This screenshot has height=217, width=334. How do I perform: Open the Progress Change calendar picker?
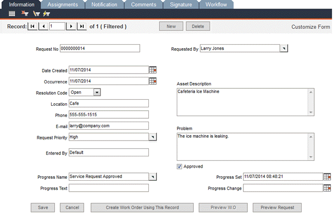[x=327, y=188]
